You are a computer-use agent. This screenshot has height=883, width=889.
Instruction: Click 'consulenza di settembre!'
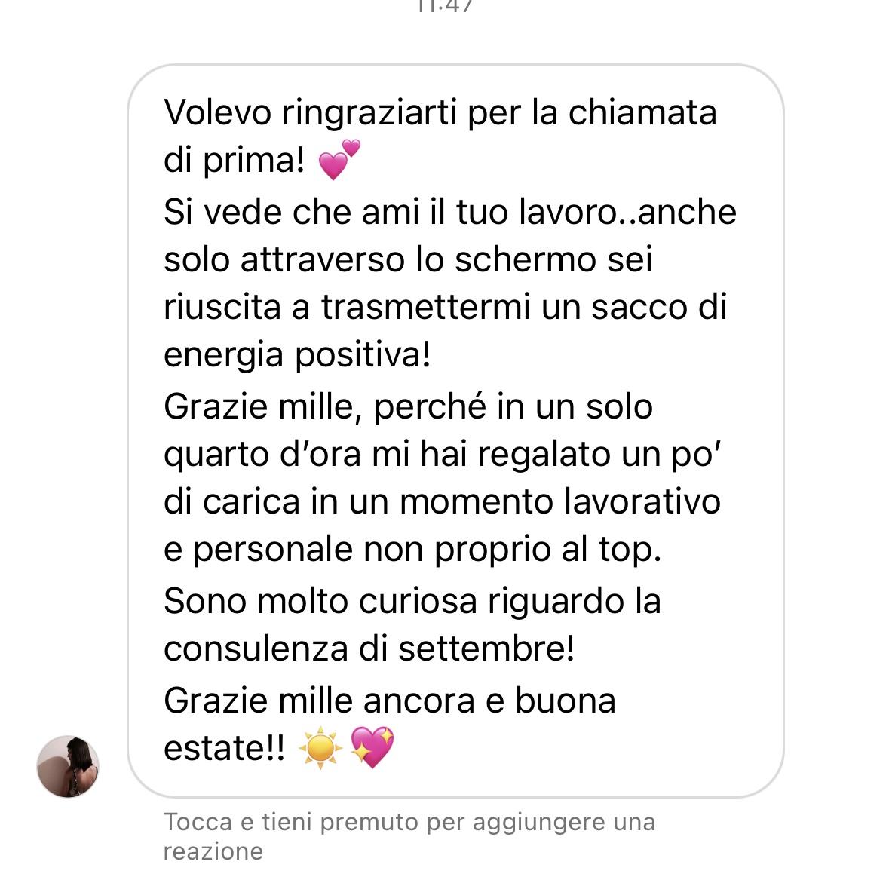coord(369,648)
